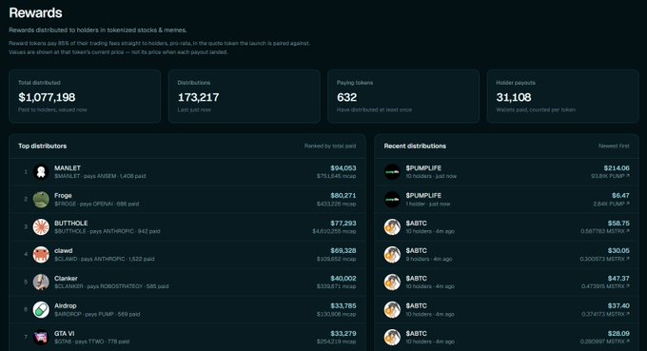
Task: Click the Clanker token avatar
Action: point(41,283)
